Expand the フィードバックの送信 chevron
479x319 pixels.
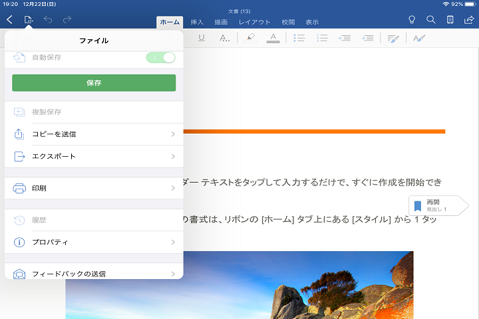[x=173, y=274]
